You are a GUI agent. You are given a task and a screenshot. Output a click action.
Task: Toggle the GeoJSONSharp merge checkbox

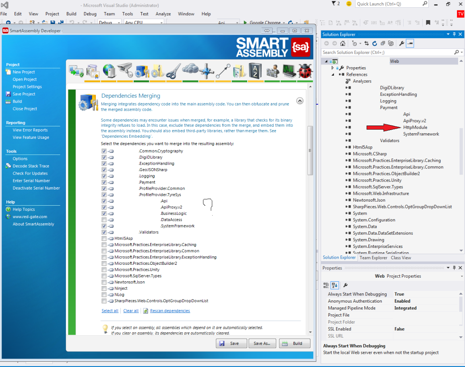click(104, 170)
